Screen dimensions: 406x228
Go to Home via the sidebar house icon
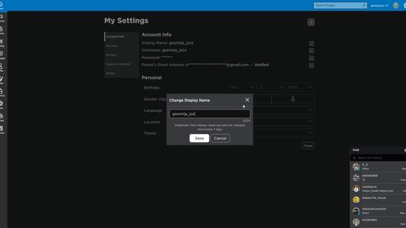coord(1,5)
